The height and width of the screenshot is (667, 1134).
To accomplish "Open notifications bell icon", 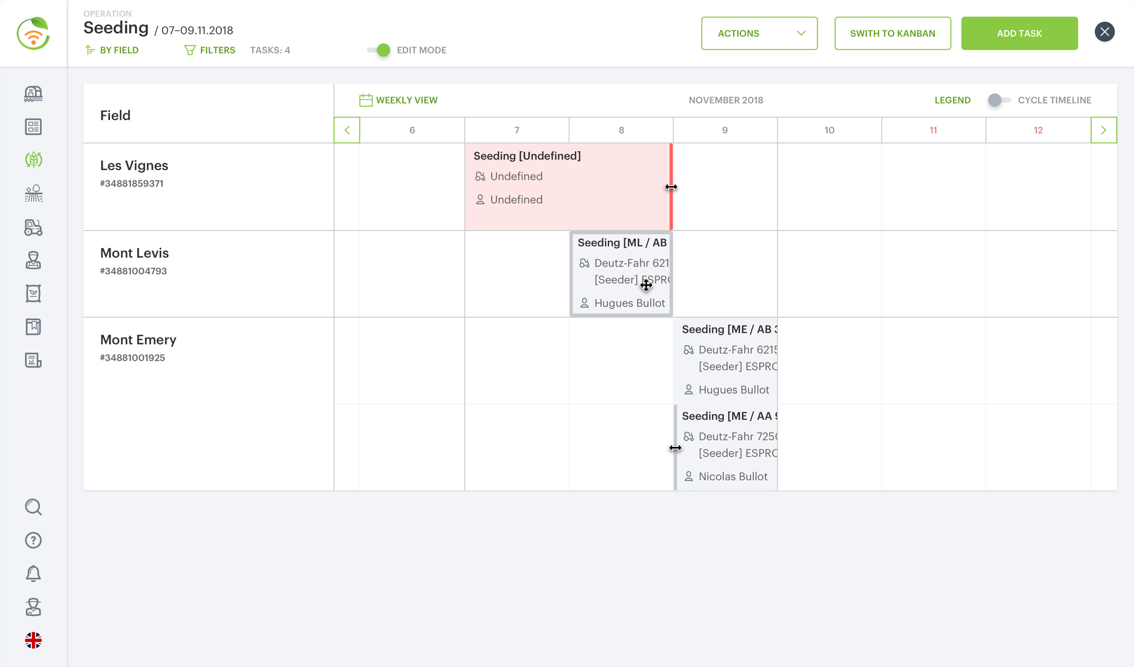I will 33,574.
